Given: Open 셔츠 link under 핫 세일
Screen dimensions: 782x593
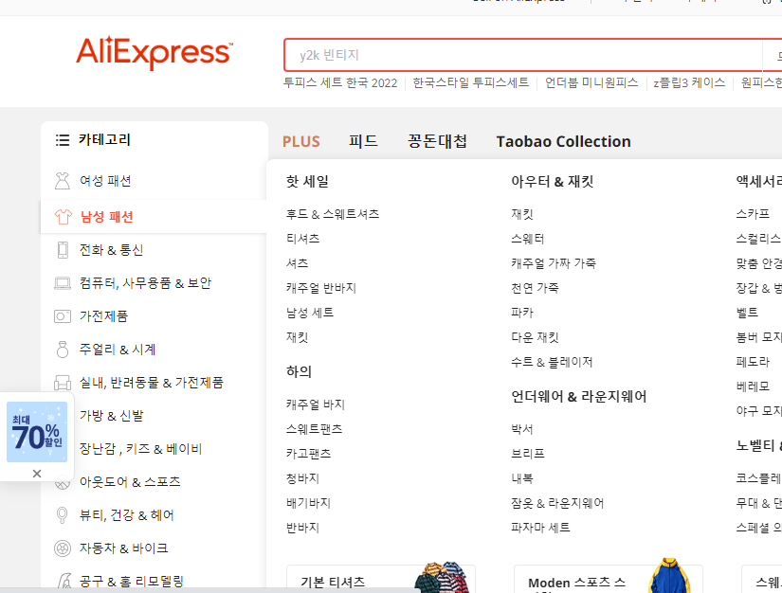Looking at the screenshot, I should point(298,263).
